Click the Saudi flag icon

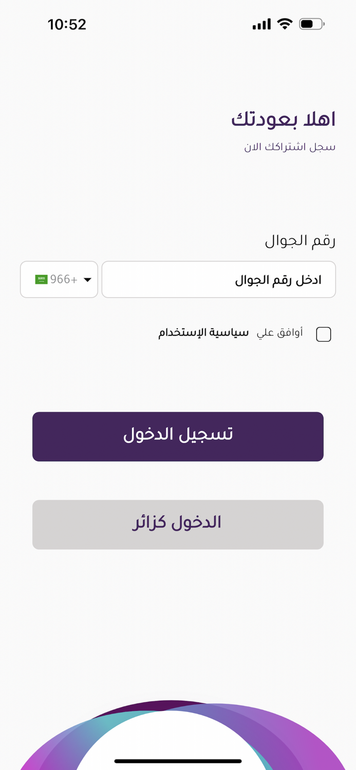click(x=41, y=279)
